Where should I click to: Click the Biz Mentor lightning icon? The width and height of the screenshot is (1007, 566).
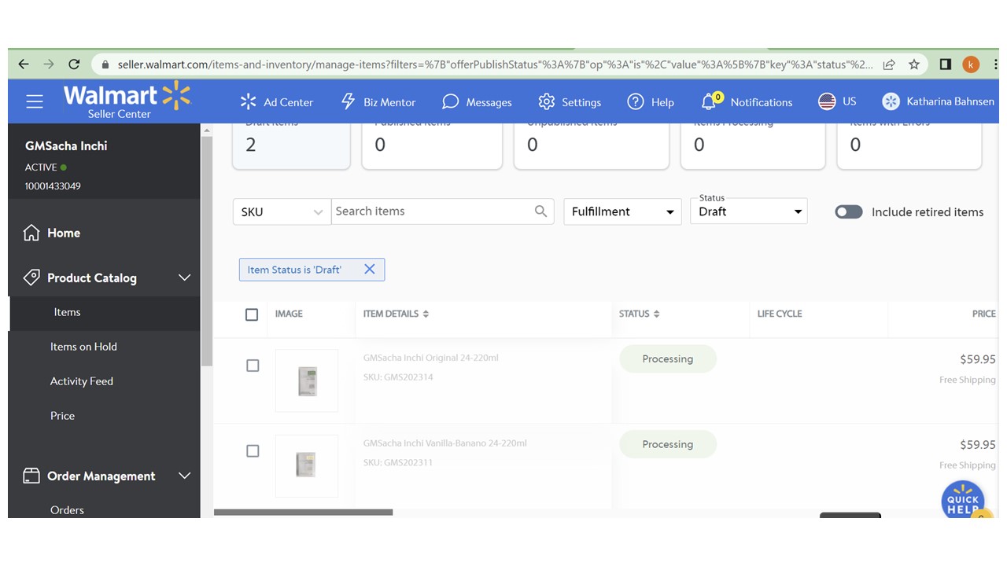[348, 101]
